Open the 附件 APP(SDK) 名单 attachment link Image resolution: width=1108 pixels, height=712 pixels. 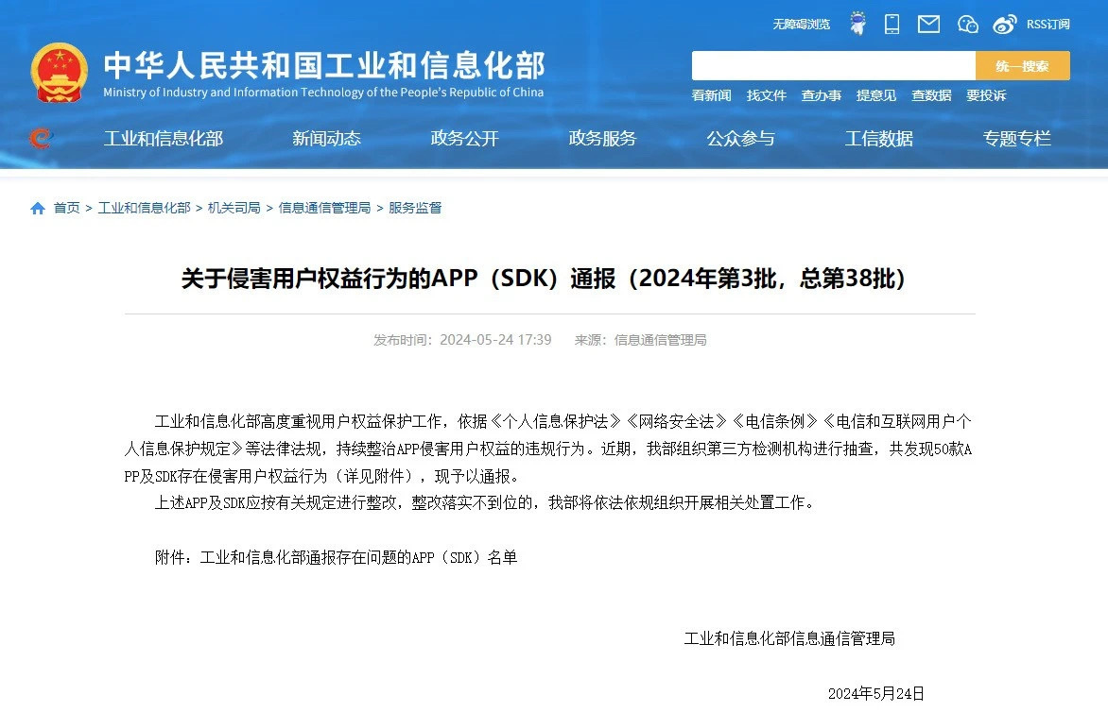pos(358,557)
